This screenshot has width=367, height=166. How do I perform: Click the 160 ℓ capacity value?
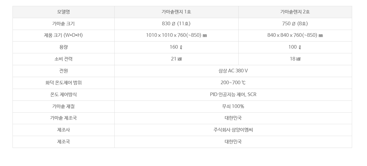(x=176, y=47)
